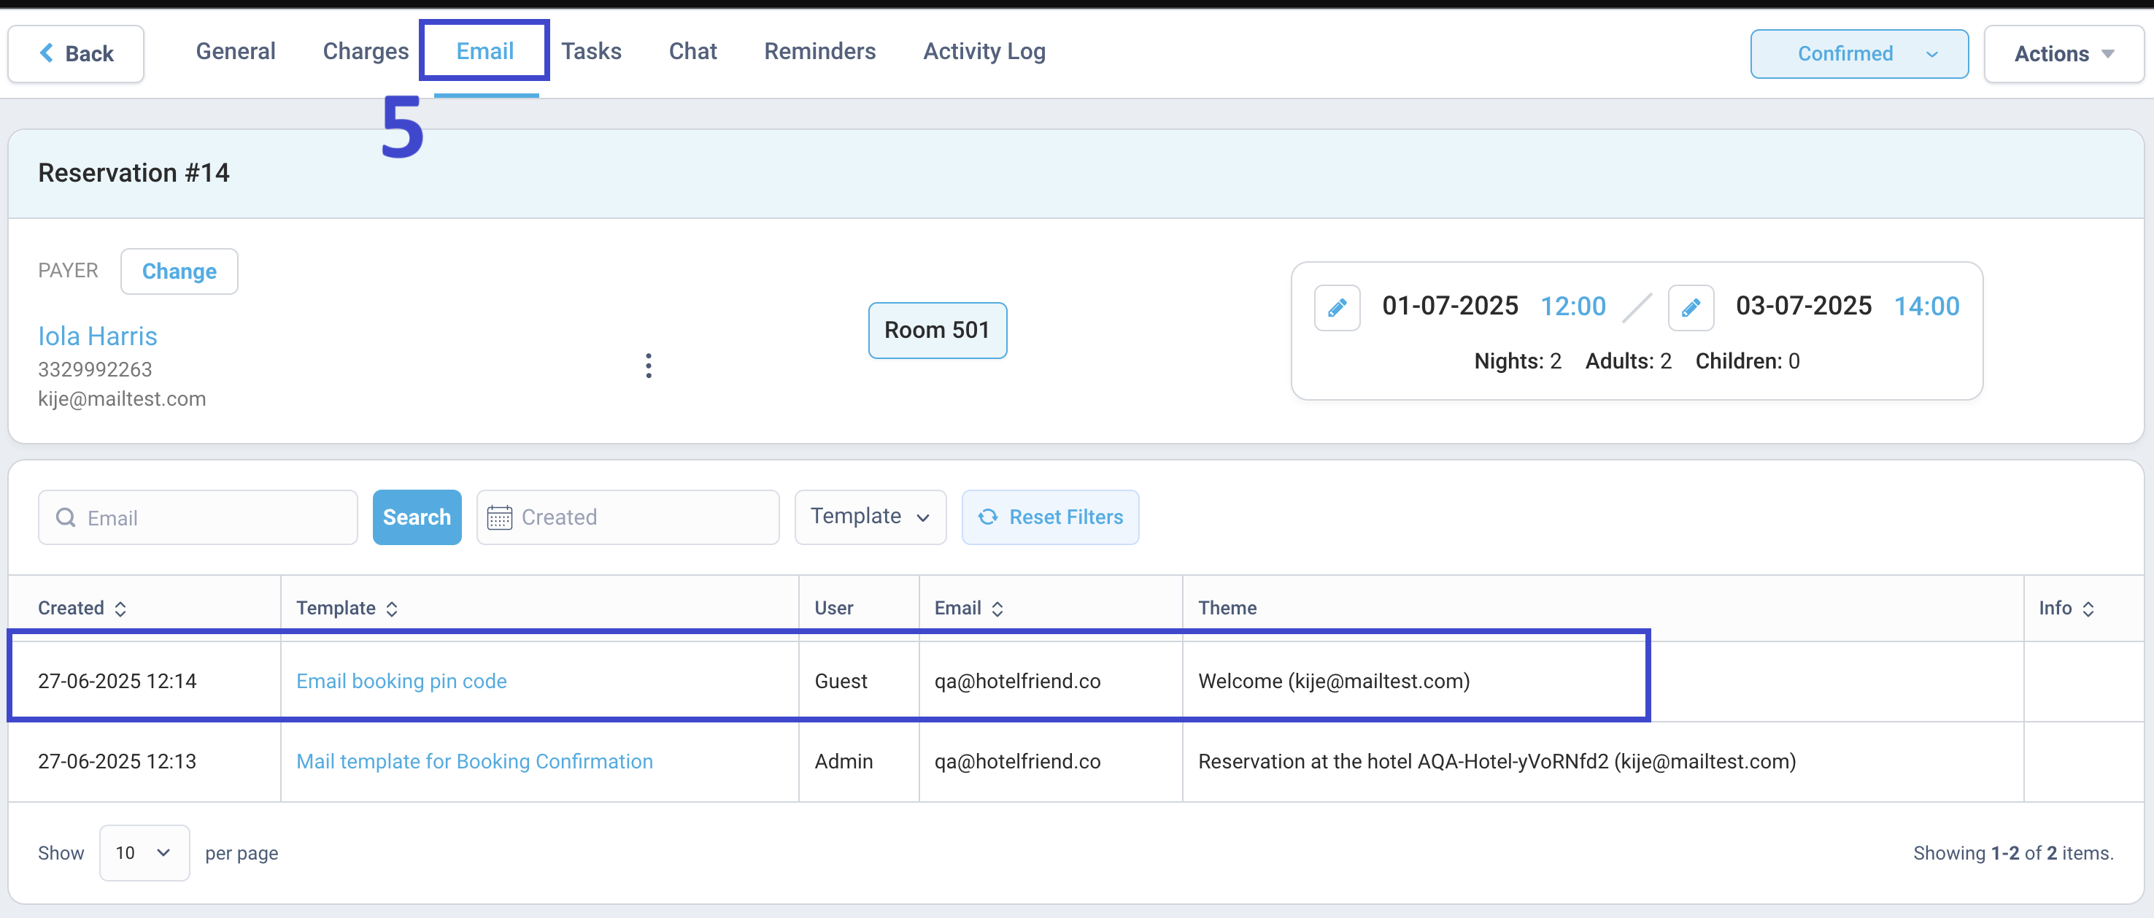Click the check-out date 03-07-2025
2154x918 pixels.
tap(1804, 306)
